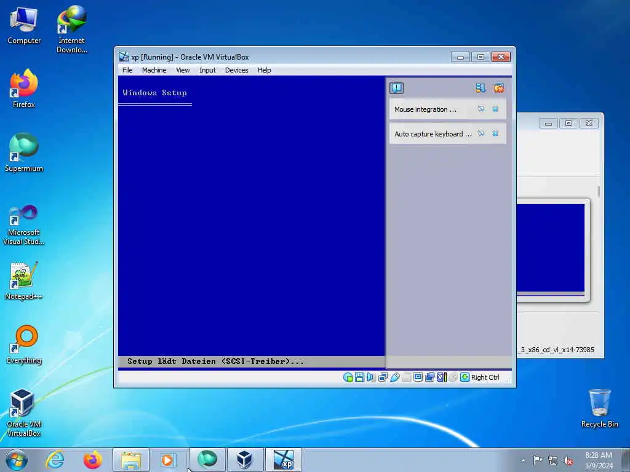Dismiss the Mouse integration notification
Screen dimensions: 630x472
pyautogui.click(x=495, y=109)
